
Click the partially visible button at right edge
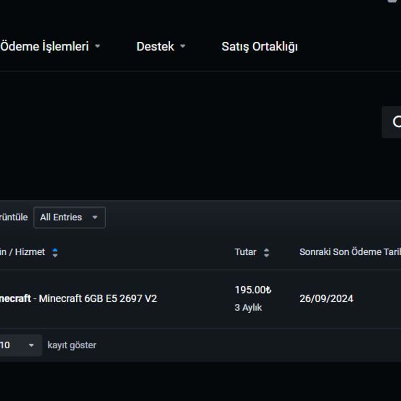[x=393, y=122]
